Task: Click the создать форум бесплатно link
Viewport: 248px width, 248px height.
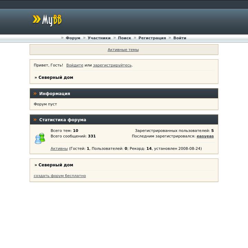Action: tap(60, 176)
